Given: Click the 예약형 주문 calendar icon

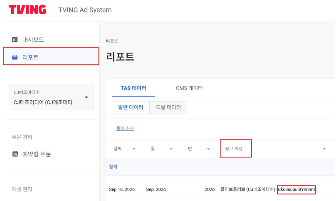Looking at the screenshot, I should [15, 154].
